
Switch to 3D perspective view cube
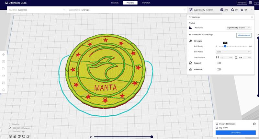point(10,136)
